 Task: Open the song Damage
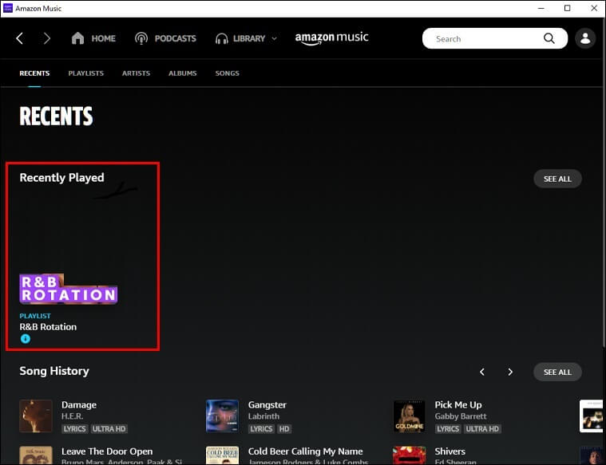click(x=79, y=404)
